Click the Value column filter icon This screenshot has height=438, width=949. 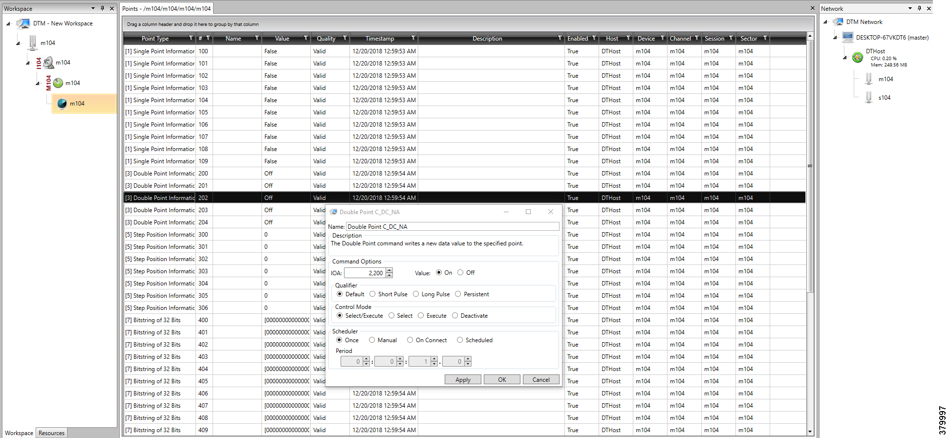click(x=306, y=38)
